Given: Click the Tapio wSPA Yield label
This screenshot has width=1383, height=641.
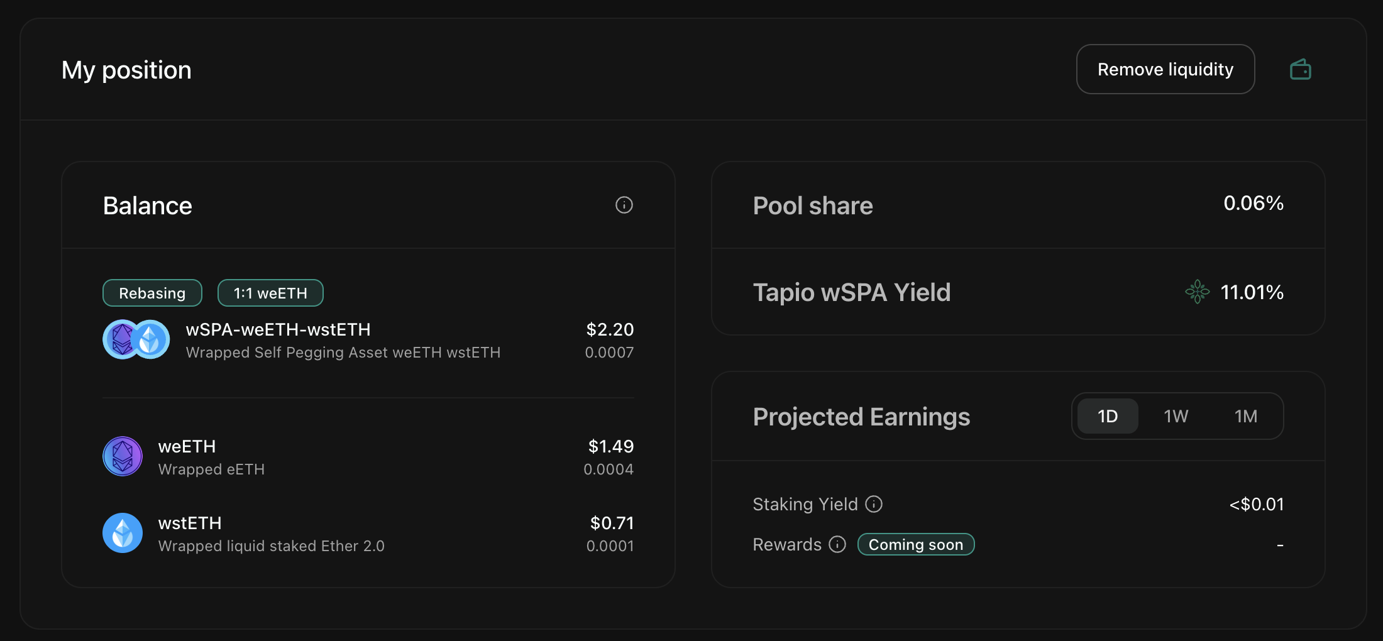Looking at the screenshot, I should (852, 292).
